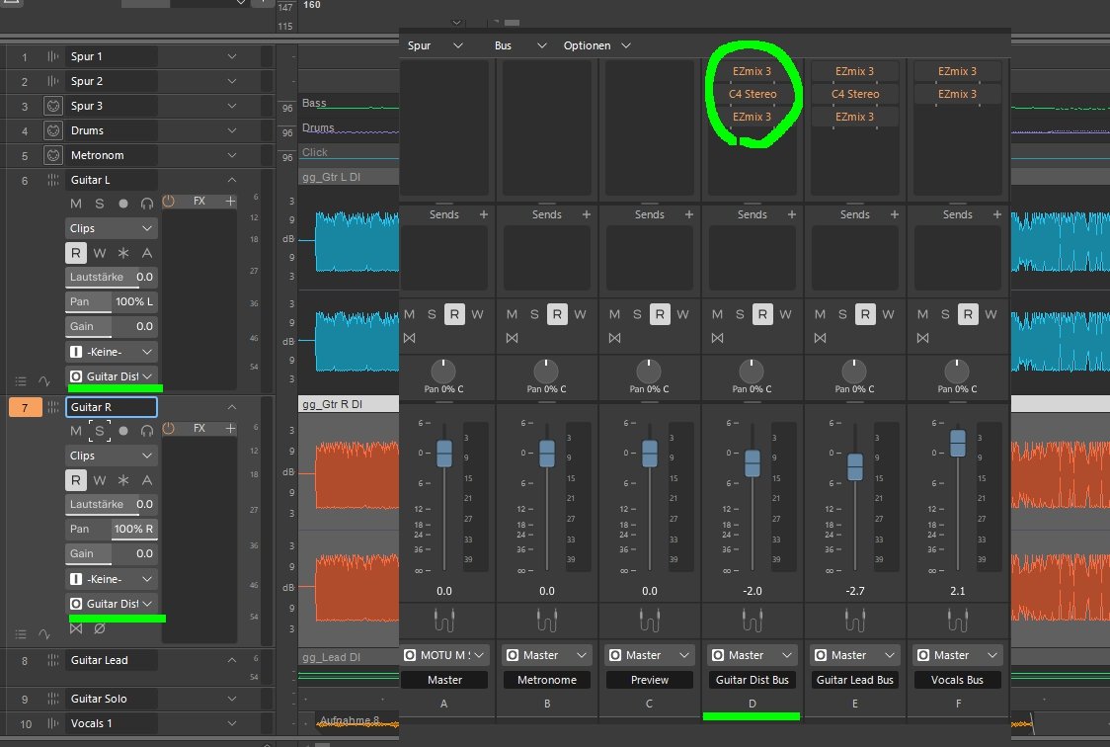Toggle solo on the Guitar R track
1110x747 pixels.
pyautogui.click(x=99, y=431)
